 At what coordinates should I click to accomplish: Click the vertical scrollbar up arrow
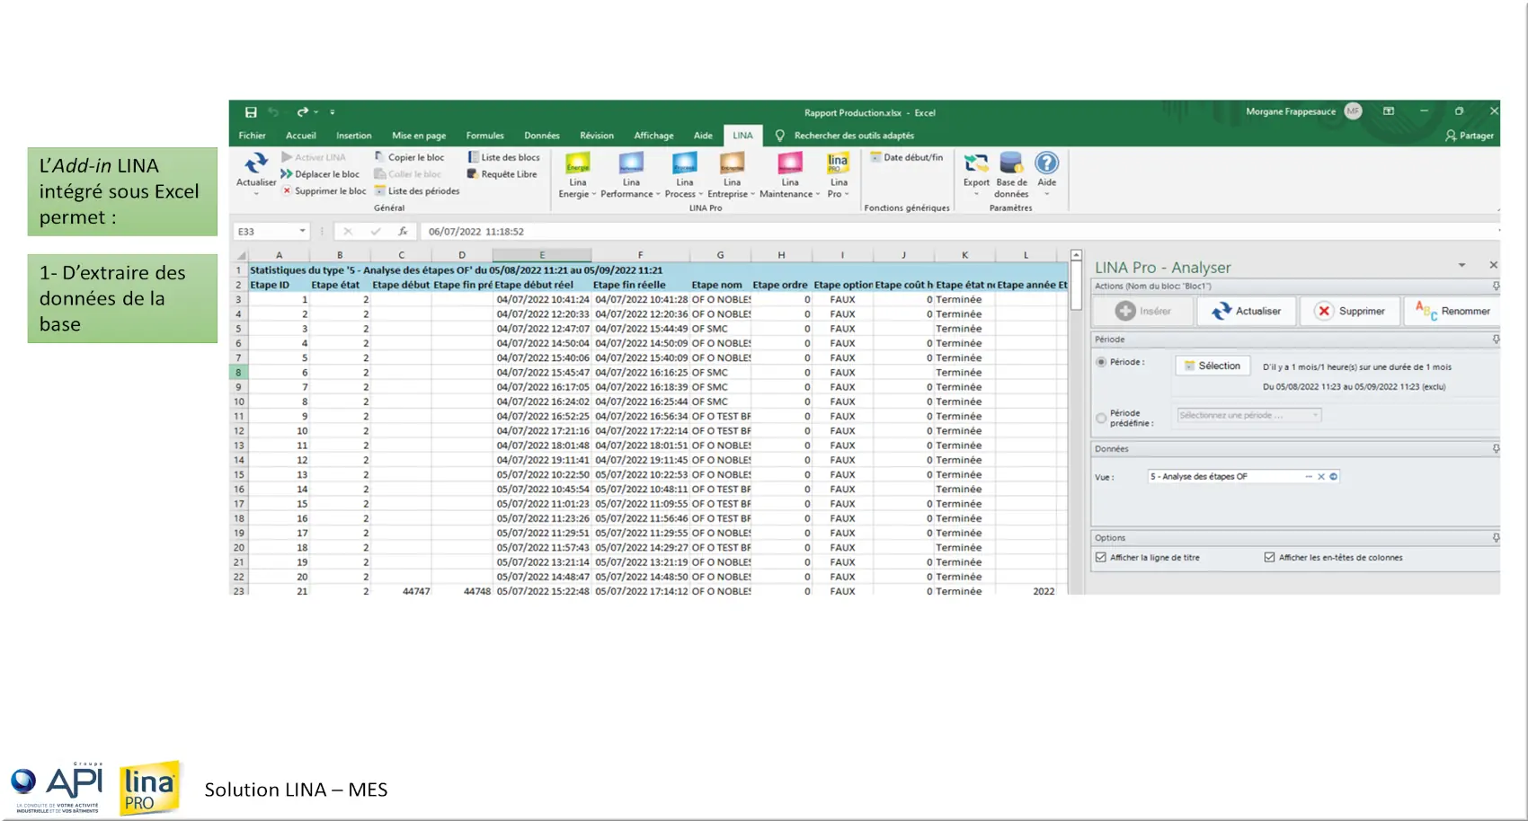tap(1075, 255)
